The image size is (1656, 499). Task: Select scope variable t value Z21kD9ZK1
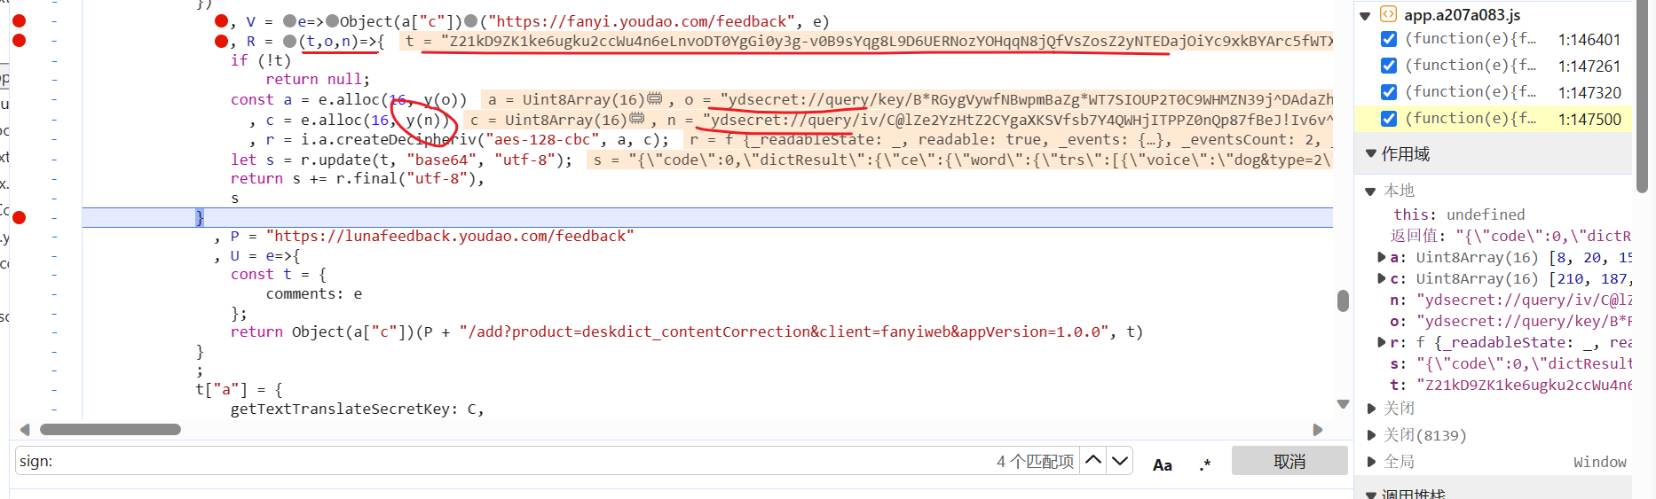coord(1524,385)
